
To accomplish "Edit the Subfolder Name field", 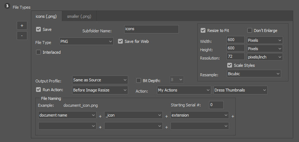I will coord(152,29).
